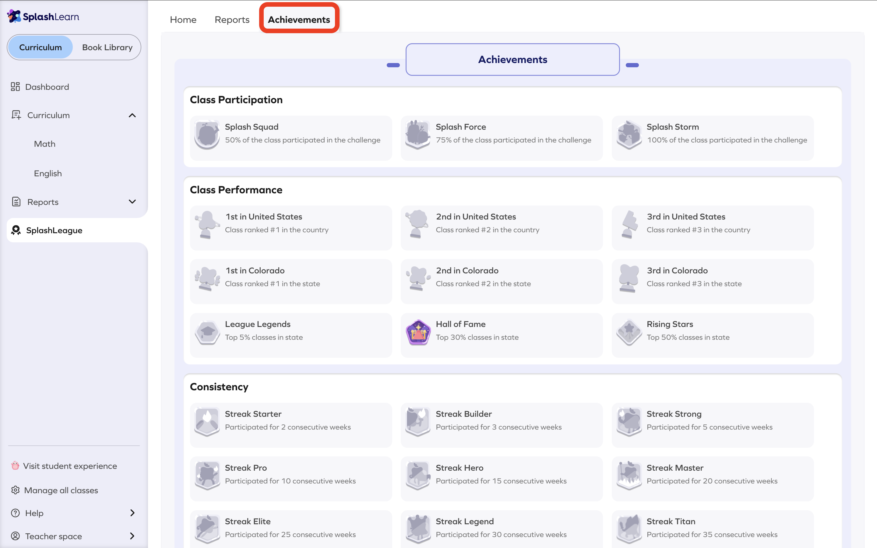This screenshot has width=877, height=548.
Task: Open Dashboard grid icon in sidebar
Action: tap(15, 87)
